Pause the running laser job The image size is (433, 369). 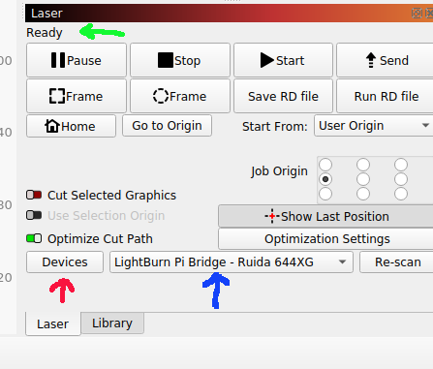coord(77,60)
